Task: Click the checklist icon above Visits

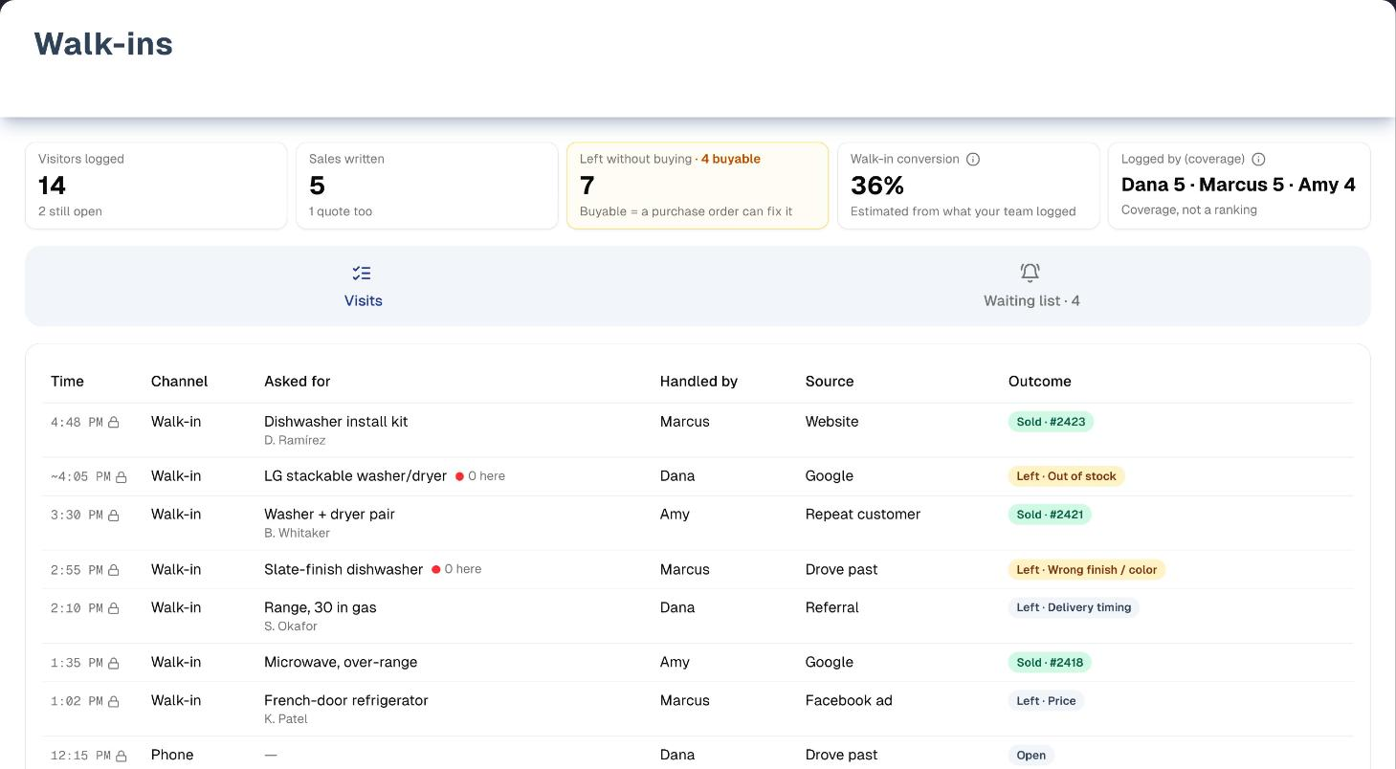Action: tap(362, 274)
